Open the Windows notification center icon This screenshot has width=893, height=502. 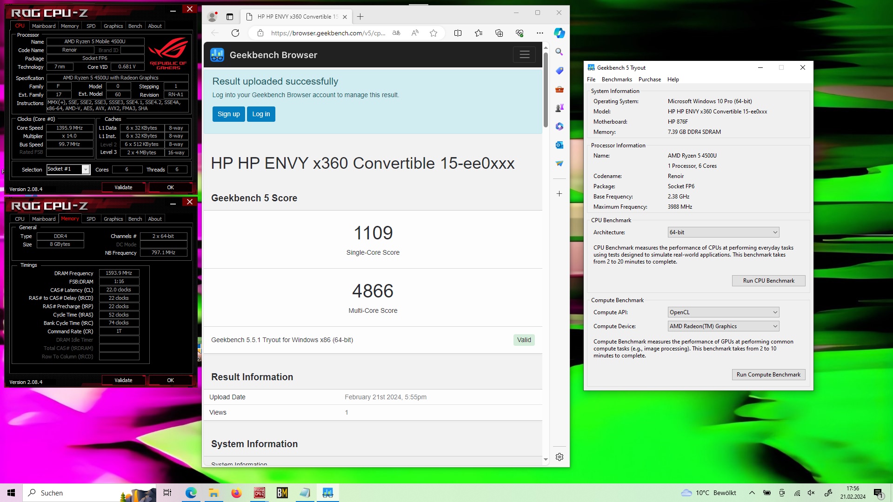pos(878,493)
